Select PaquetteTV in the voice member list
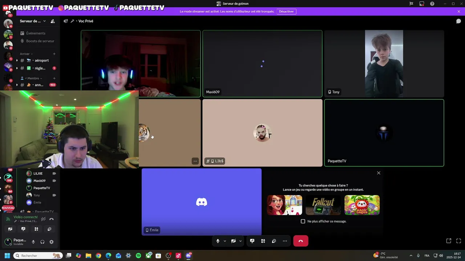The image size is (465, 261). click(x=41, y=188)
